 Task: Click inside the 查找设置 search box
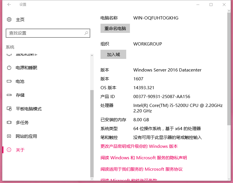pos(43,33)
